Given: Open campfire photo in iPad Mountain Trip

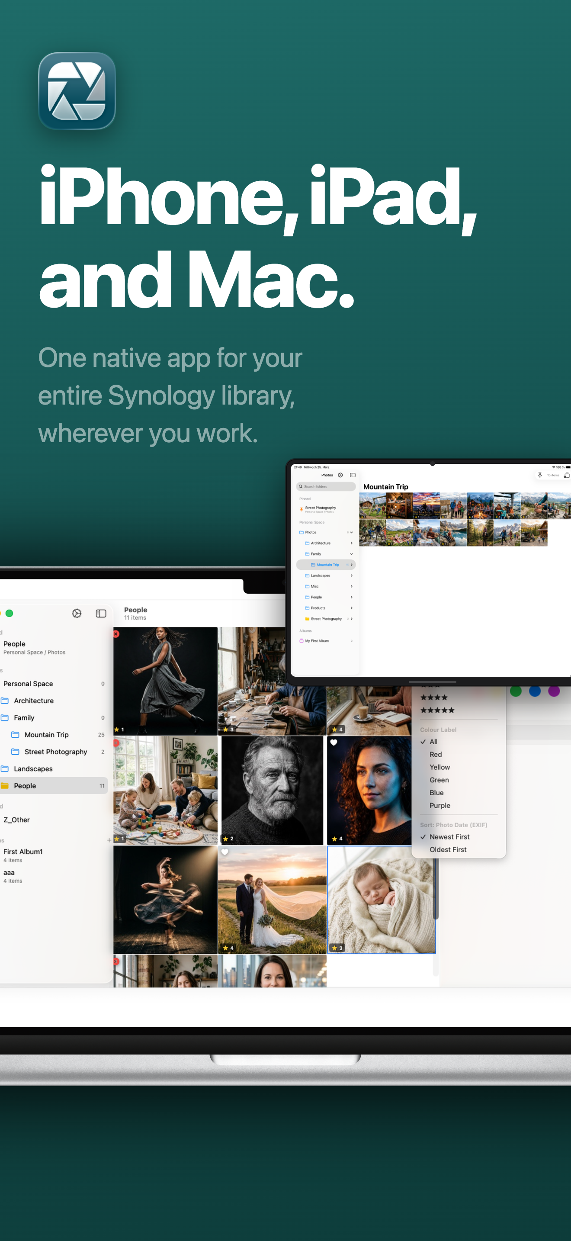Looking at the screenshot, I should click(481, 505).
